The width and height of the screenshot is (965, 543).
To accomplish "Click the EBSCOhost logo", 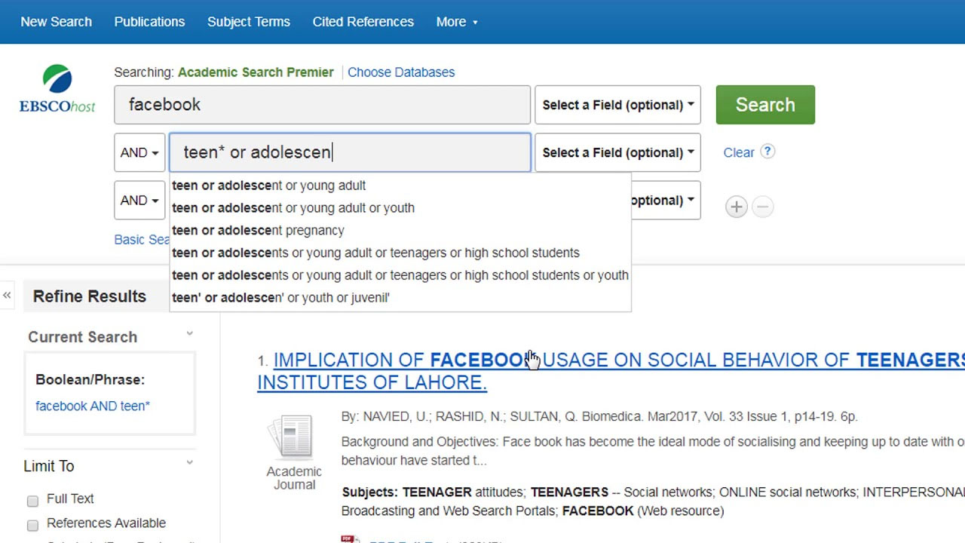I will [57, 89].
